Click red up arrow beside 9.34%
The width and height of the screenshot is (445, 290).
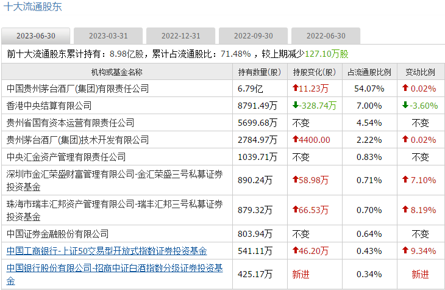[x=405, y=251]
